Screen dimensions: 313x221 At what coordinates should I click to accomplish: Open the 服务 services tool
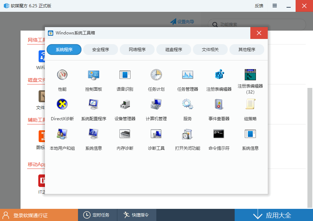tap(187, 110)
